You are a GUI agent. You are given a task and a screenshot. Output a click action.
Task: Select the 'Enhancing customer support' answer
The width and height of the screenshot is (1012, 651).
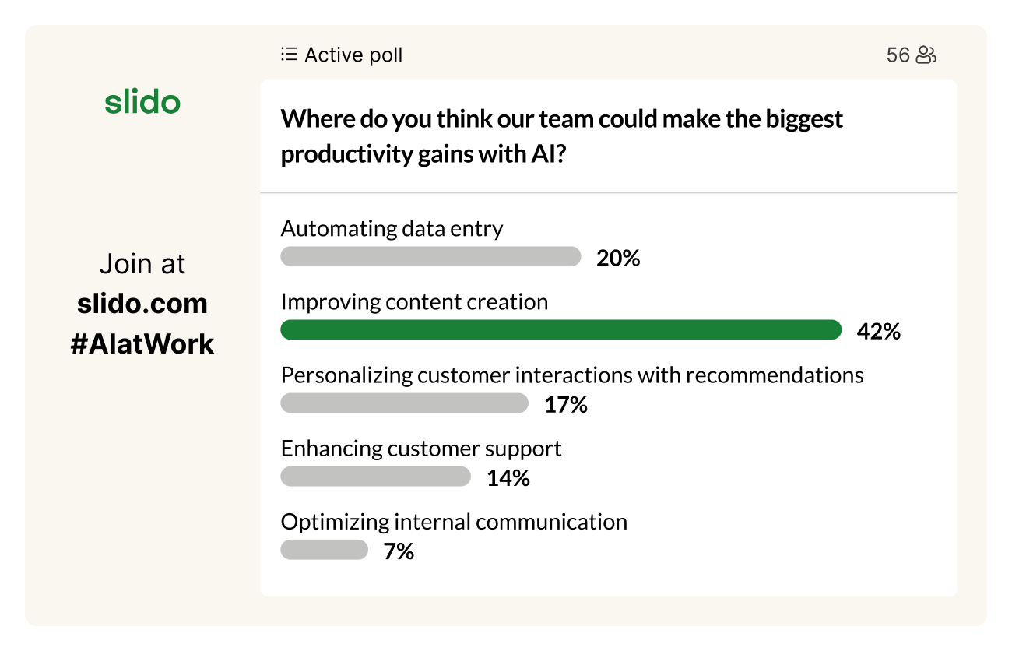pyautogui.click(x=421, y=449)
